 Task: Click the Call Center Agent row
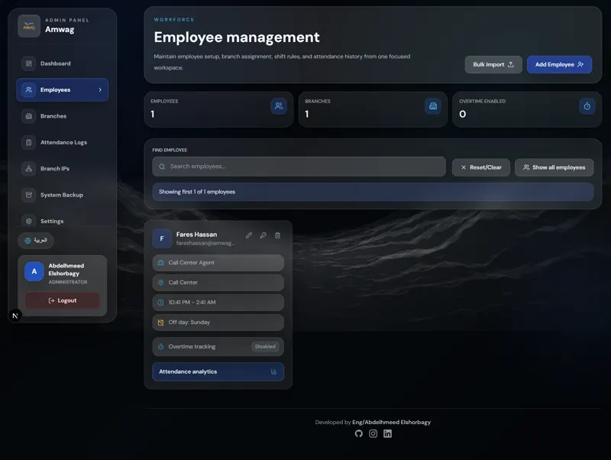click(218, 263)
